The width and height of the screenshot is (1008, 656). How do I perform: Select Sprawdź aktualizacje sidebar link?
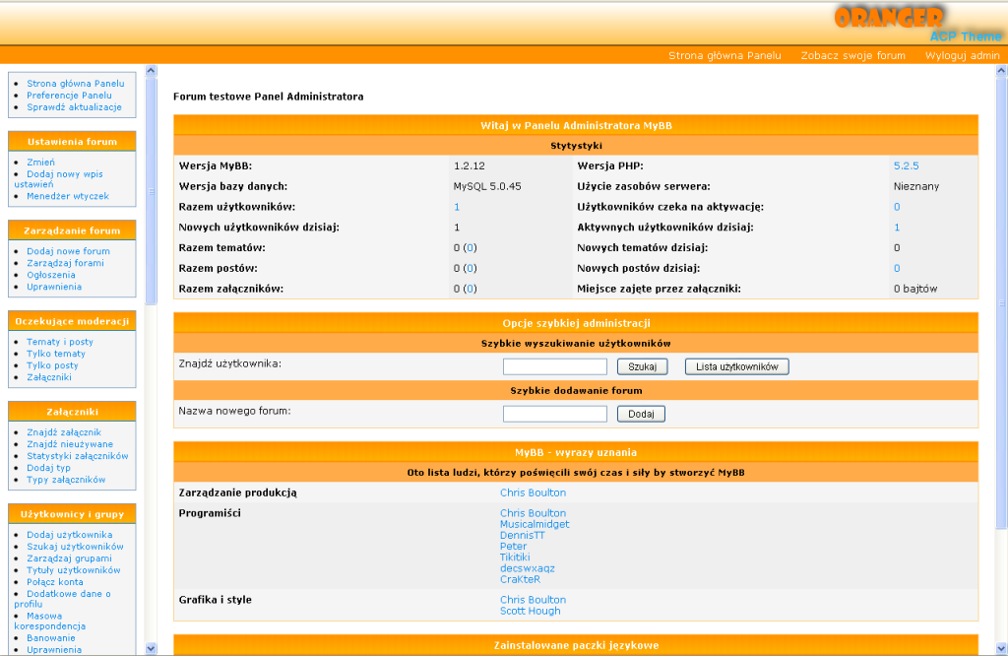point(74,107)
